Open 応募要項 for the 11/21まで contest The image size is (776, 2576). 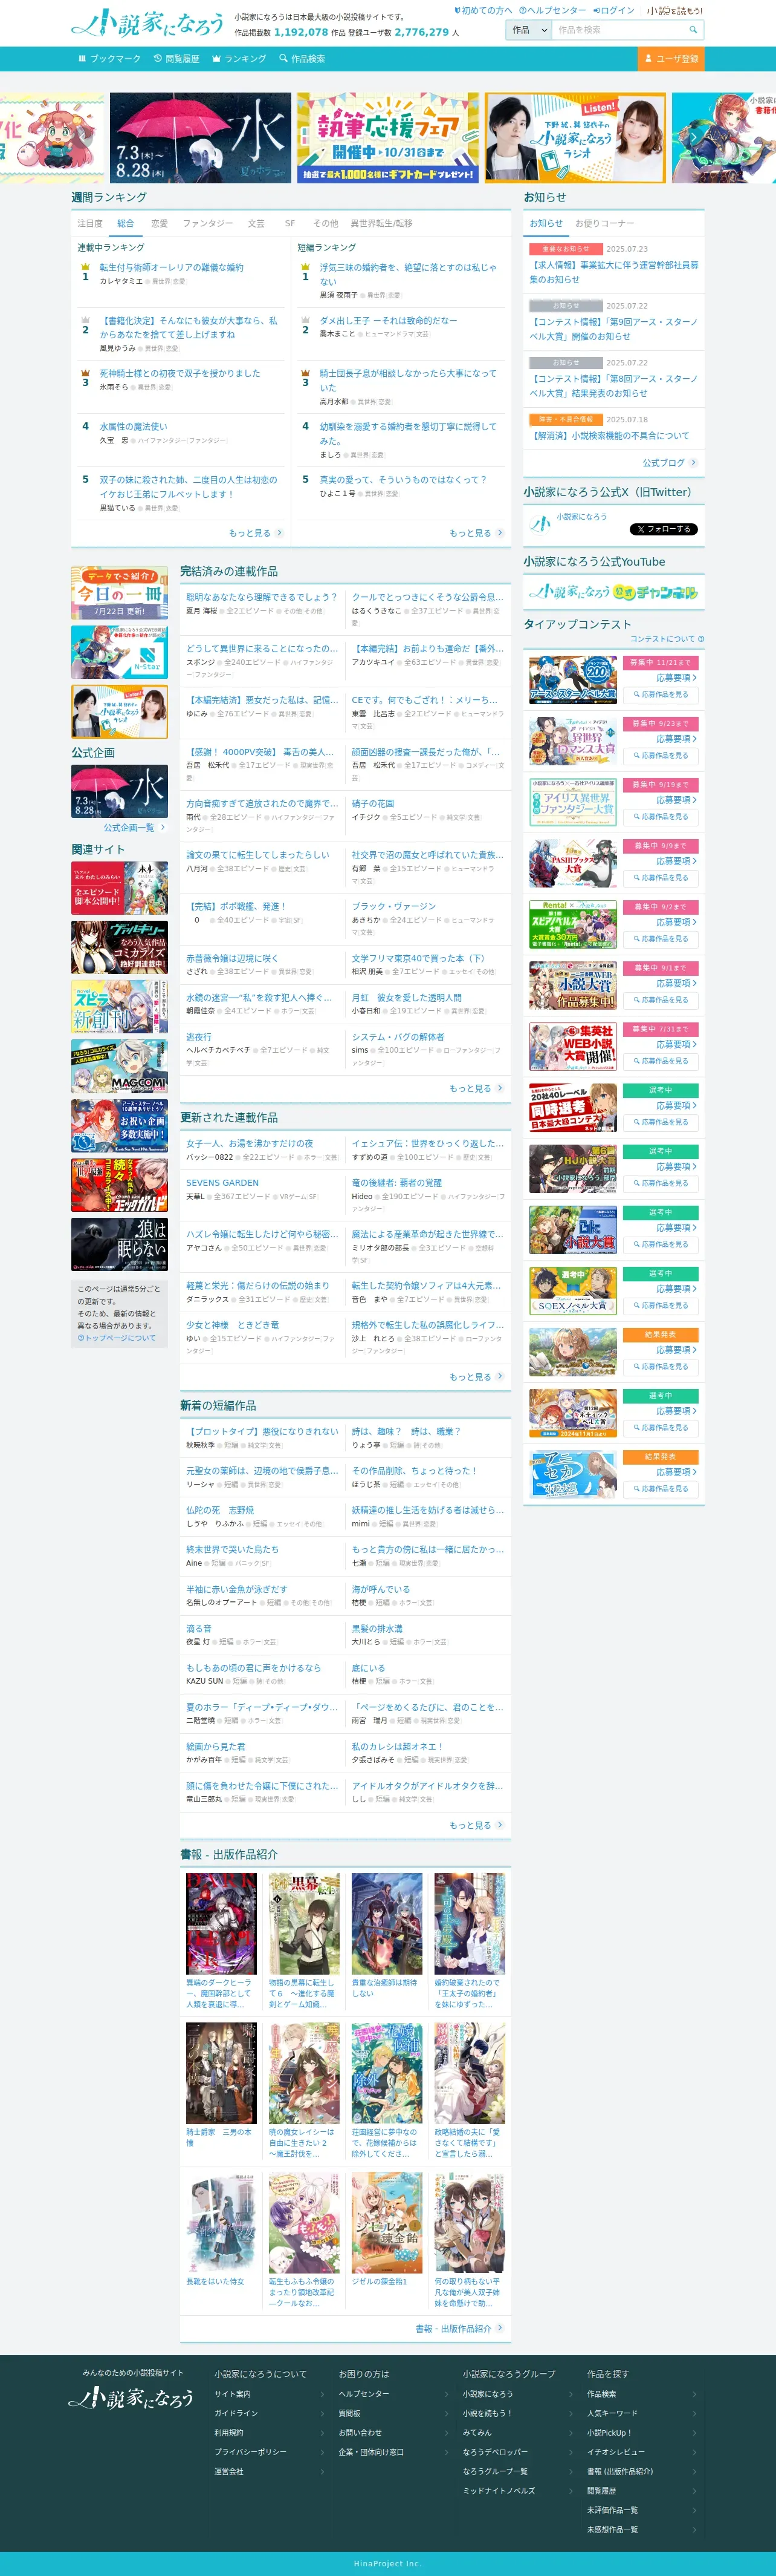676,678
